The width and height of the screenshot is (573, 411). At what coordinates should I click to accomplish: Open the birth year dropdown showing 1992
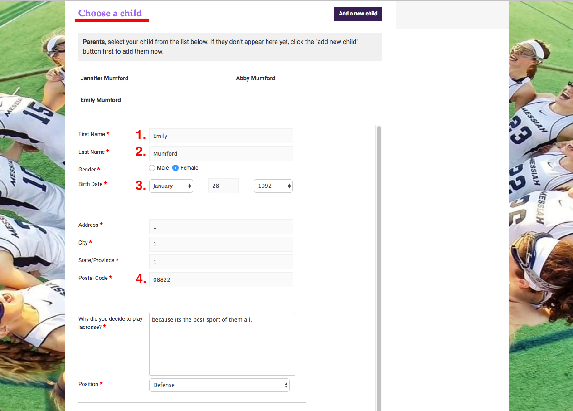[x=273, y=186]
